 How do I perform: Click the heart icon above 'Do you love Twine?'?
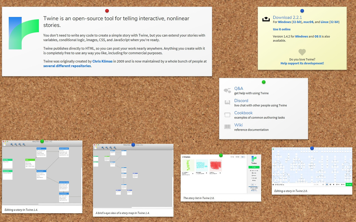[302, 52]
